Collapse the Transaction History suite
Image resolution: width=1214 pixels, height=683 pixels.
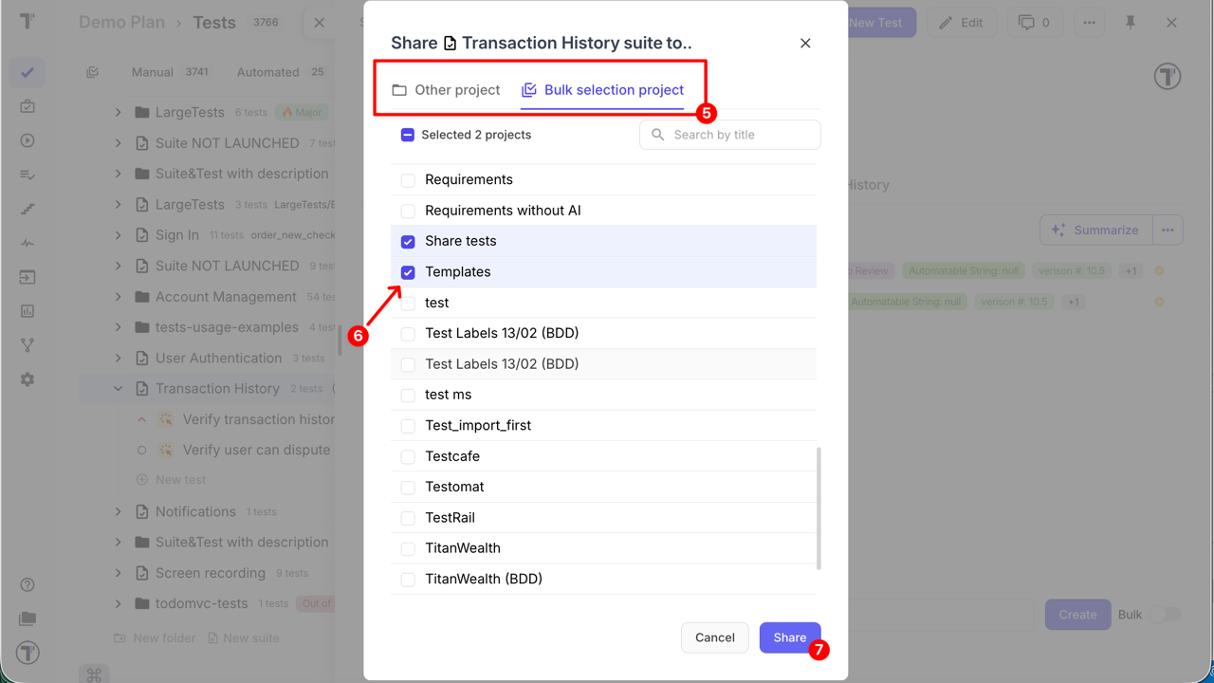click(119, 389)
